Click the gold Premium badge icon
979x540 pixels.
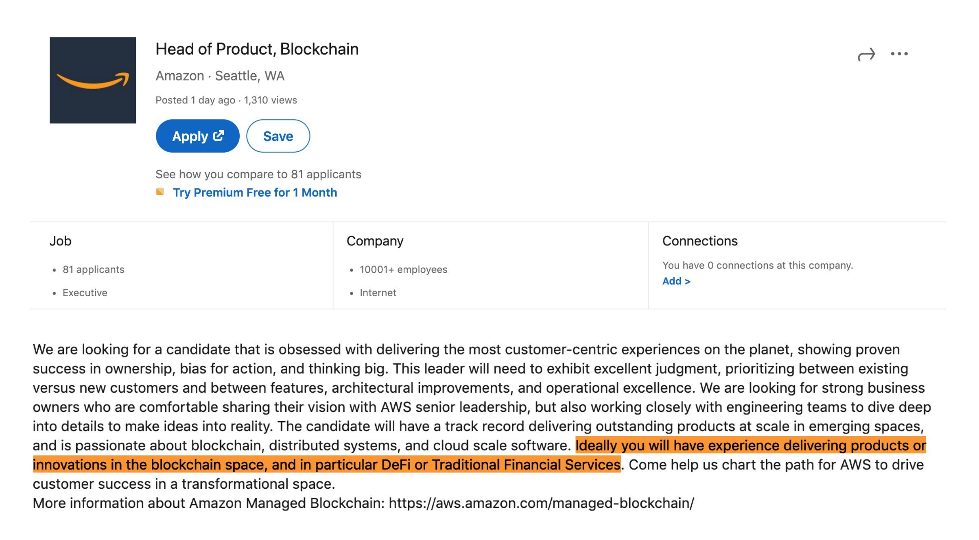(x=160, y=192)
